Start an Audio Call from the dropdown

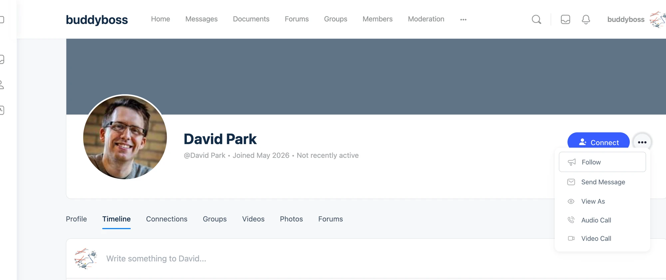click(x=602, y=220)
